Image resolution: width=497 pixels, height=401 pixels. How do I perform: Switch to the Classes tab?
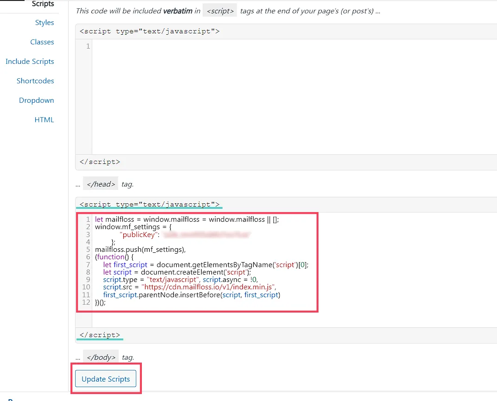click(x=42, y=42)
